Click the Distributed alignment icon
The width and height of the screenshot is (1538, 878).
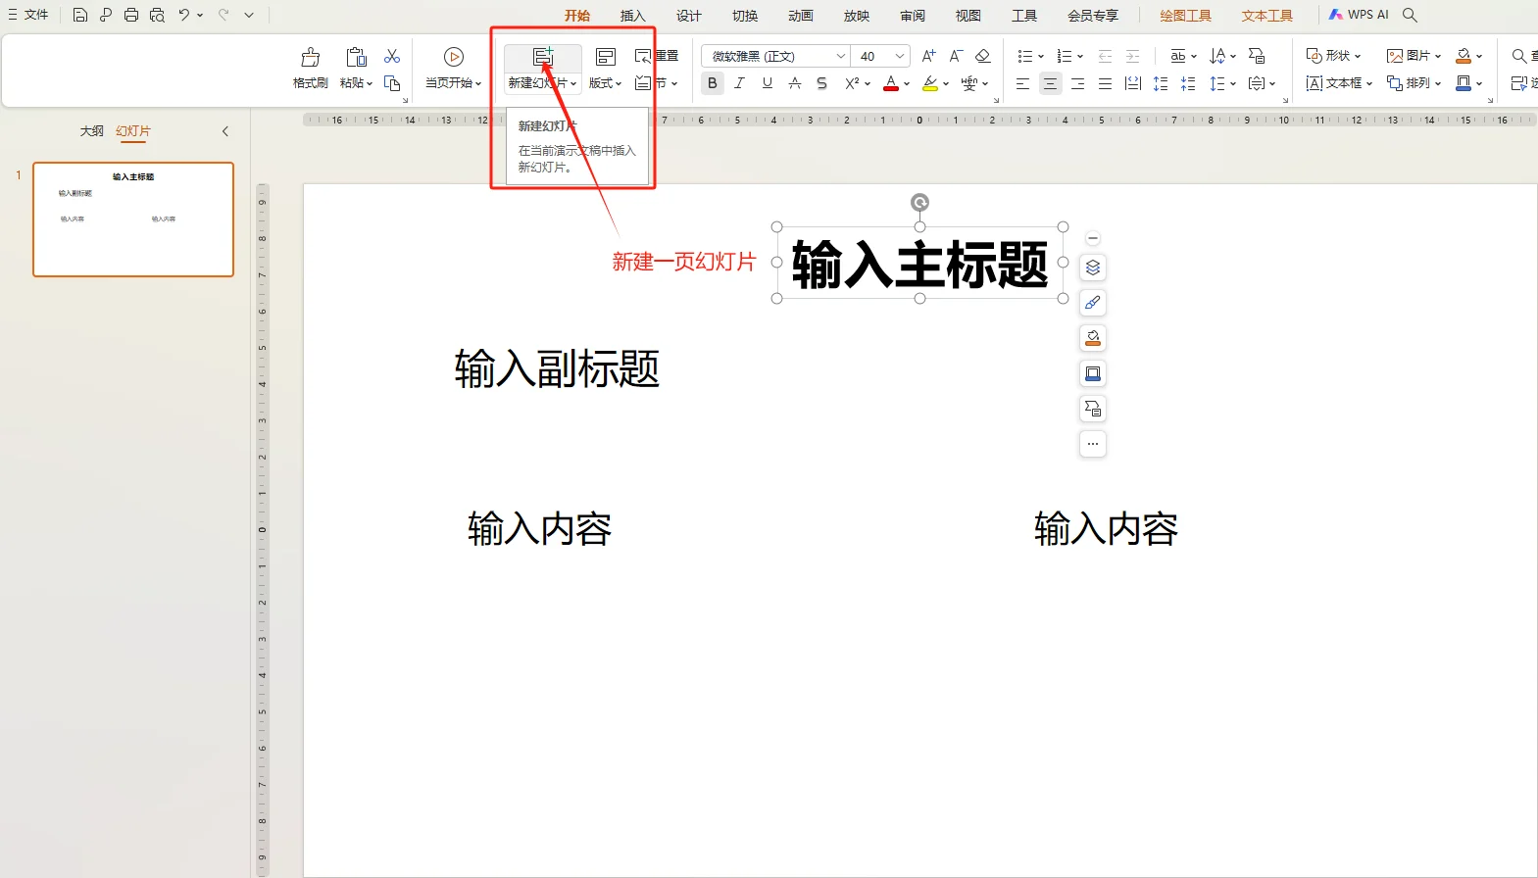pos(1133,83)
